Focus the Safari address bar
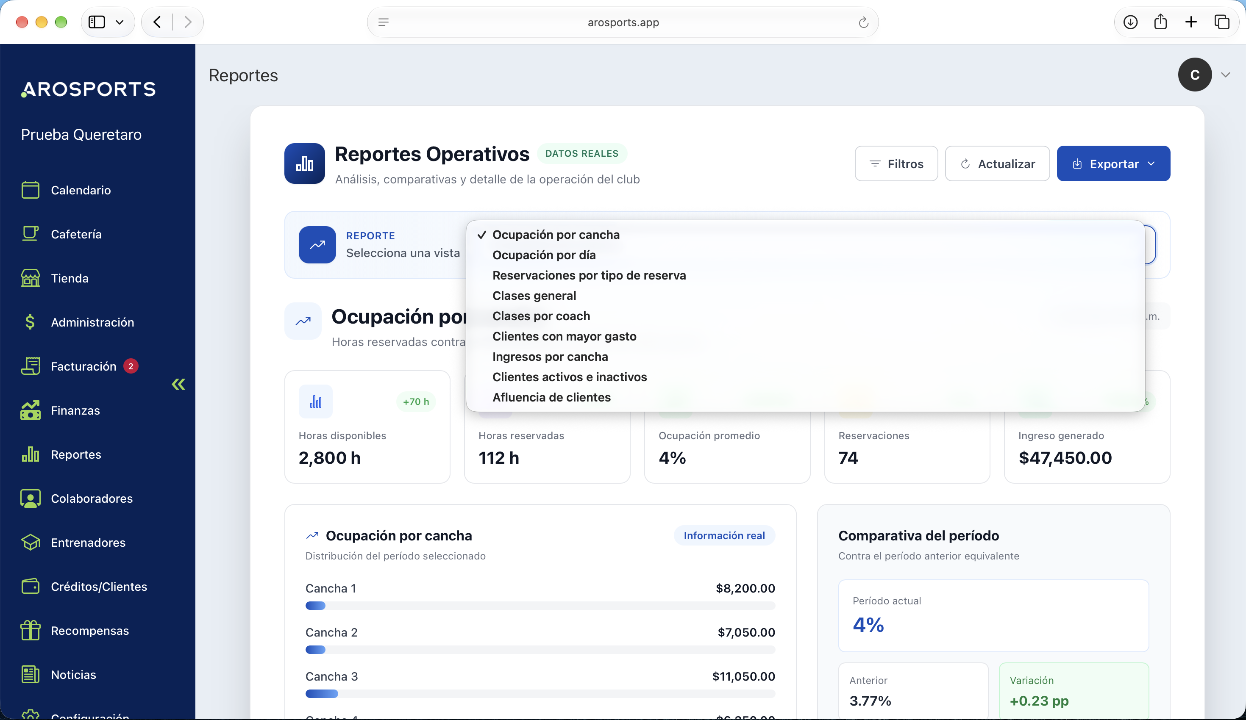Viewport: 1246px width, 720px height. point(623,22)
